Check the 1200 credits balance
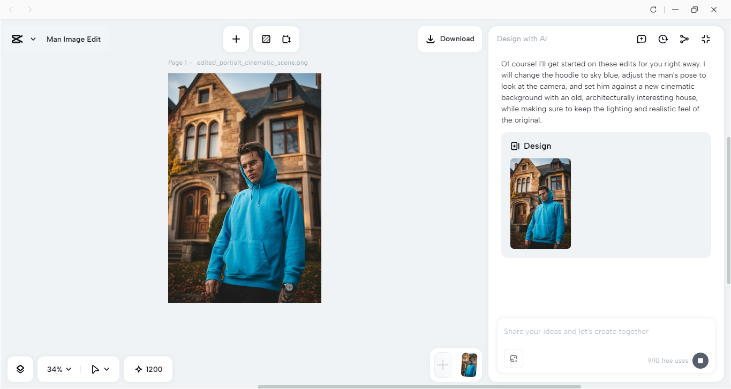Viewport: 731px width, 389px height. click(x=148, y=369)
